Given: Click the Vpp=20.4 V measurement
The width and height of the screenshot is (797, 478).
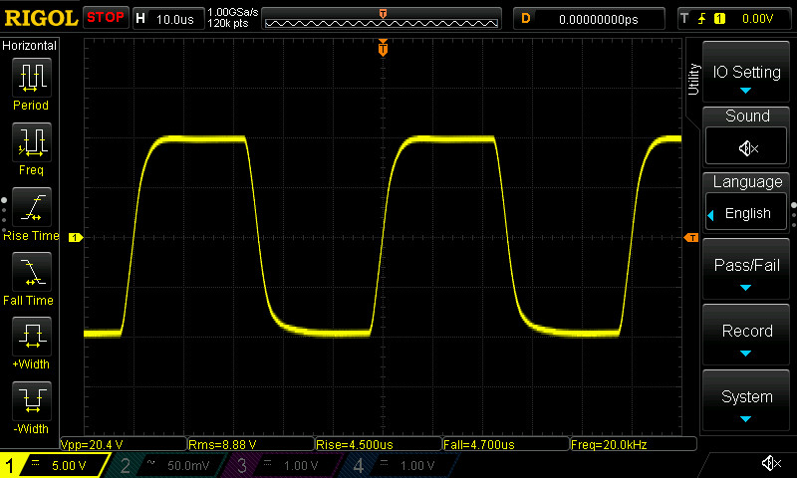Looking at the screenshot, I should [x=123, y=444].
